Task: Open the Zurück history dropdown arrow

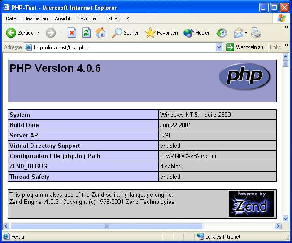Action: pyautogui.click(x=39, y=33)
